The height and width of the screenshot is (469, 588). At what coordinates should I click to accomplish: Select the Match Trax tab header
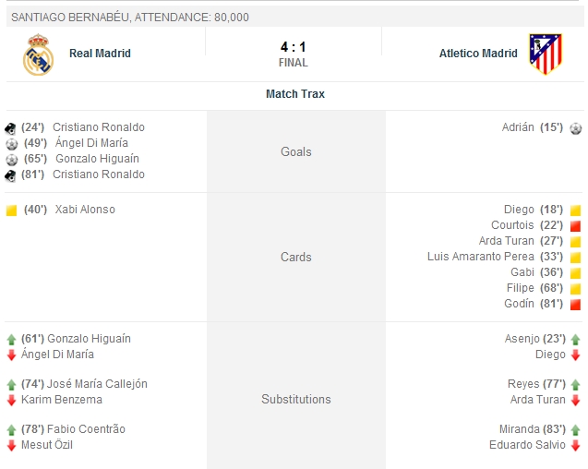294,94
